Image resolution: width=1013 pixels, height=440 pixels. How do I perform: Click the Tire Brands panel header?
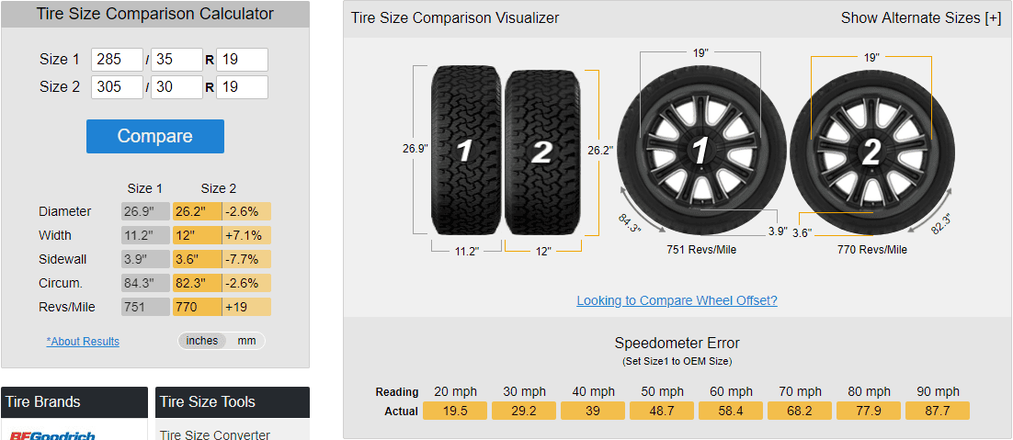pyautogui.click(x=74, y=402)
